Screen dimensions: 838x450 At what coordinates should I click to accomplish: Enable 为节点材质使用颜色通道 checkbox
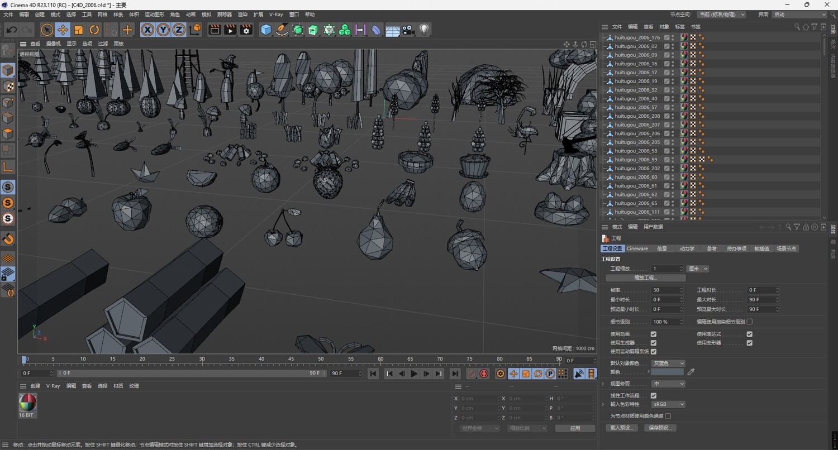[x=668, y=416]
